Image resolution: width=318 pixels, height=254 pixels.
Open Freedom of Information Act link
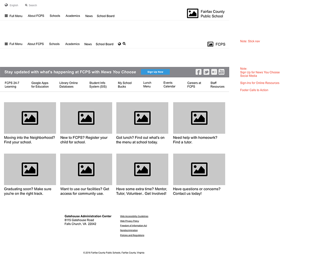tap(134, 226)
